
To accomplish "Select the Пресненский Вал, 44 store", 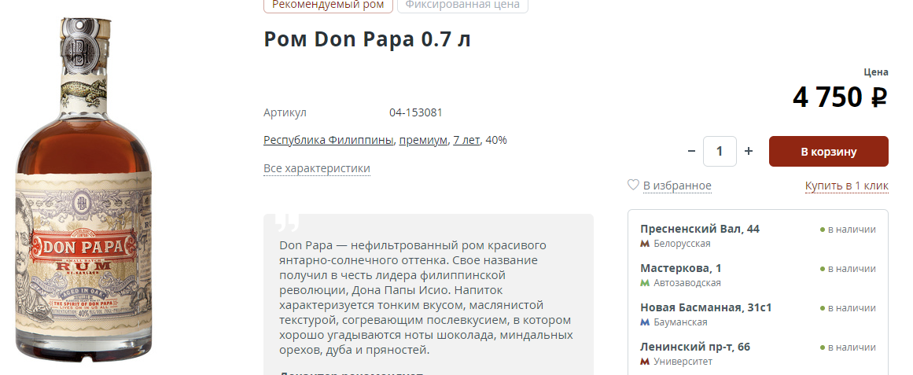I will (758, 235).
